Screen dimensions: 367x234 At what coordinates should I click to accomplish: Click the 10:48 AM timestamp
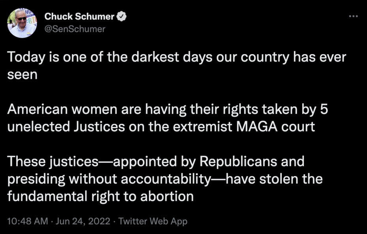click(x=28, y=221)
